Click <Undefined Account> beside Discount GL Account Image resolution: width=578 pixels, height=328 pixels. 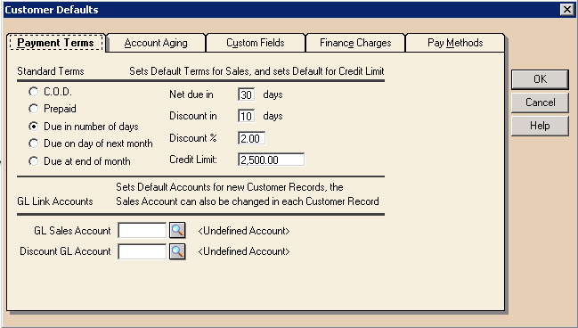click(x=244, y=251)
